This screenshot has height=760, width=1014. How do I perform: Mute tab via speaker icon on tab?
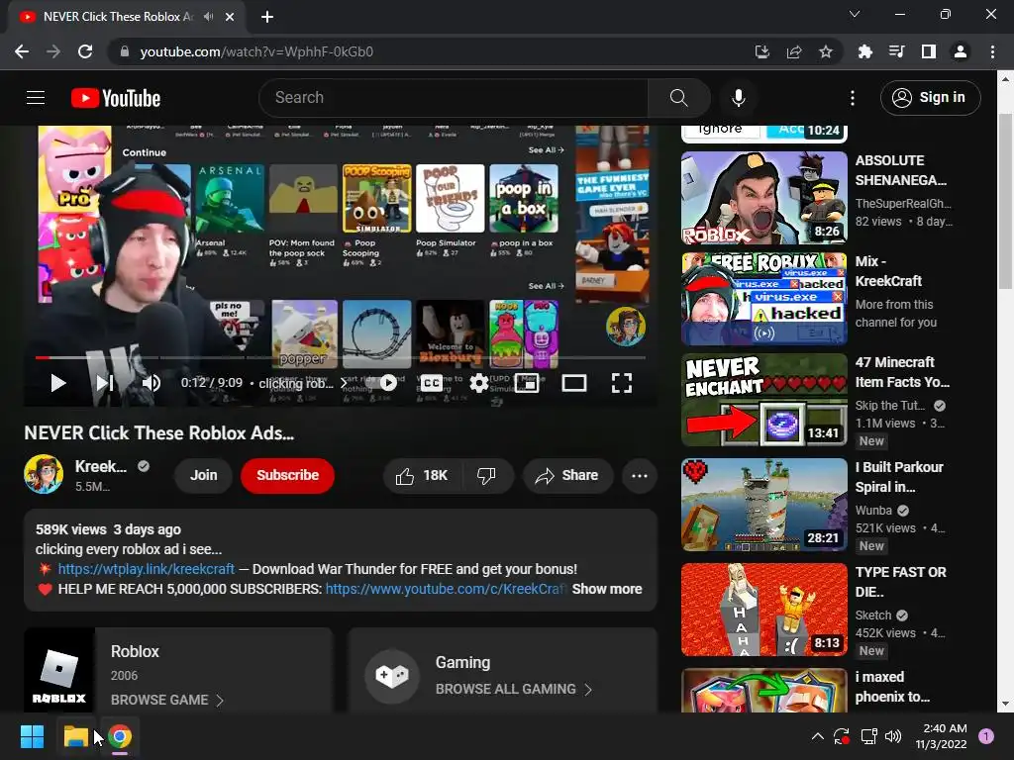pyautogui.click(x=208, y=17)
